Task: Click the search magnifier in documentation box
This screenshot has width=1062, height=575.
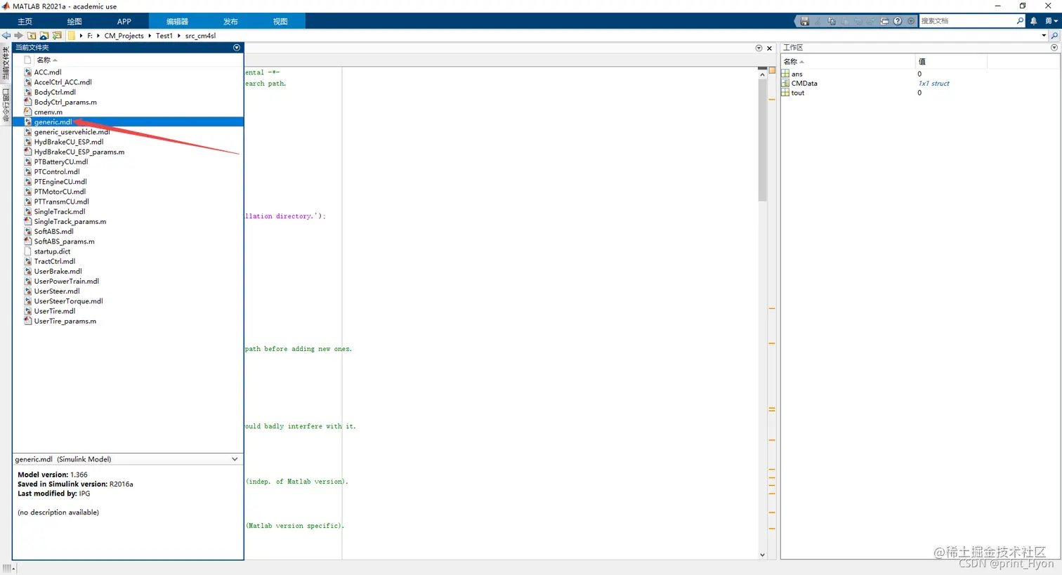Action: pos(1020,21)
